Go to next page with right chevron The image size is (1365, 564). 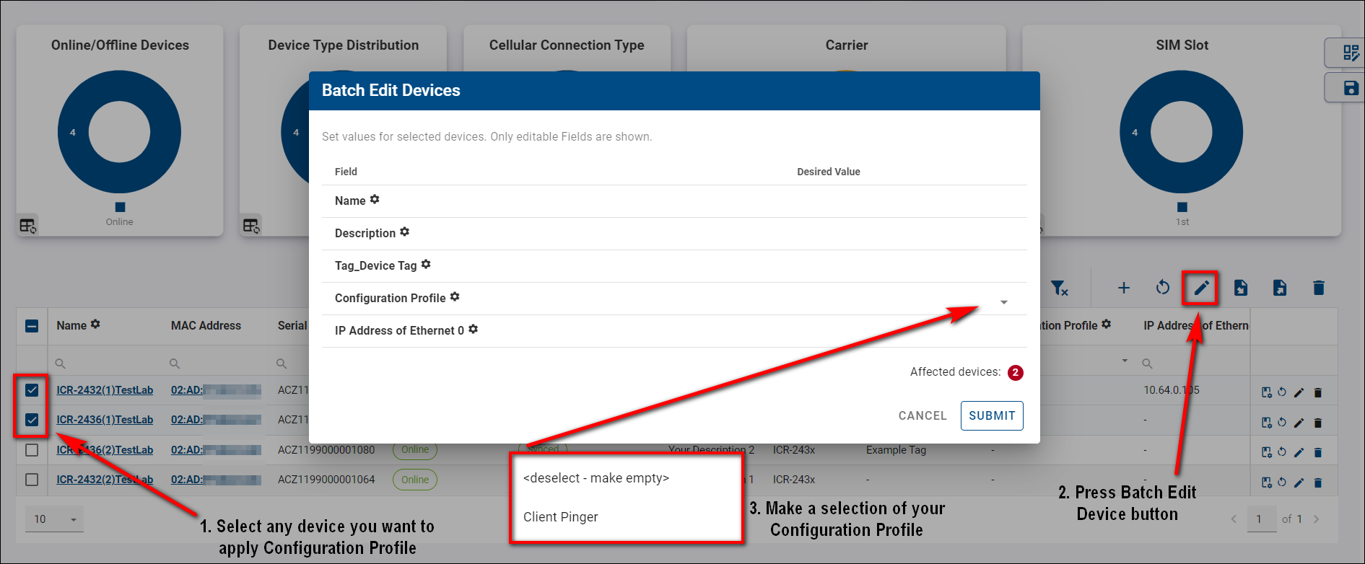[1317, 519]
